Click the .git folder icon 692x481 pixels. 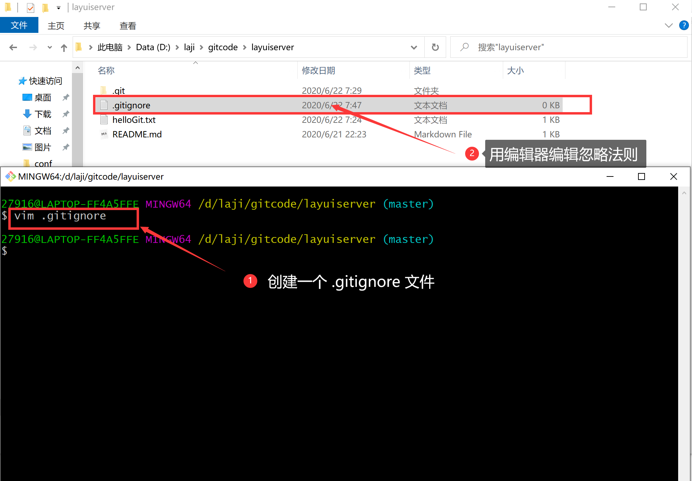pyautogui.click(x=103, y=90)
